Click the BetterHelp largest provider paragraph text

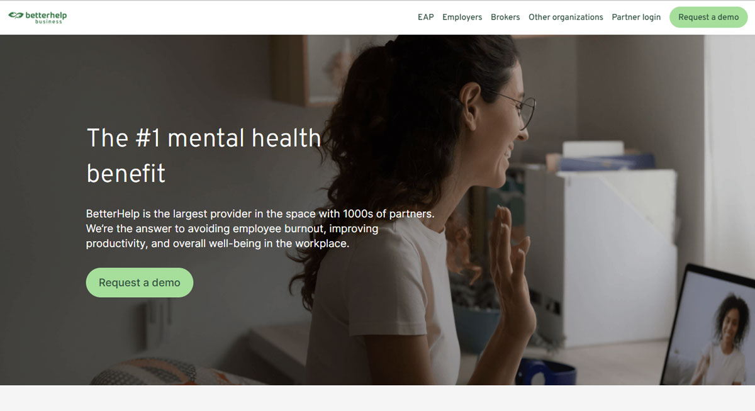point(260,228)
